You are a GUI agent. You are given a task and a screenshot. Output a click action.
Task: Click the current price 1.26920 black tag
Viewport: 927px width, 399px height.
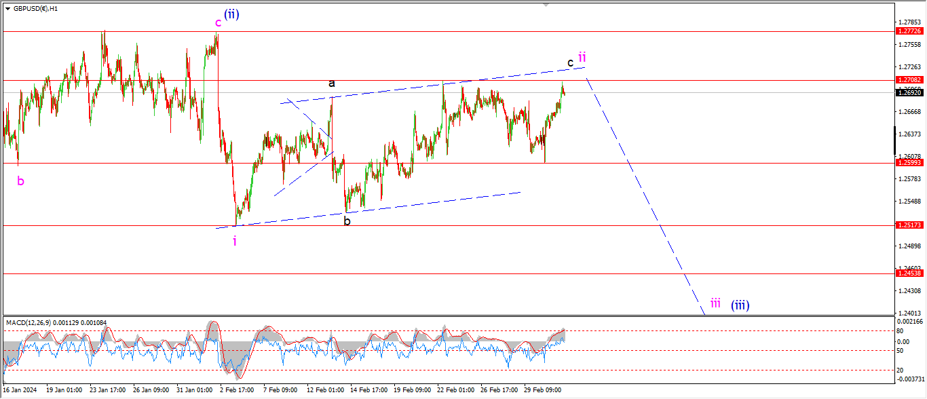(909, 92)
